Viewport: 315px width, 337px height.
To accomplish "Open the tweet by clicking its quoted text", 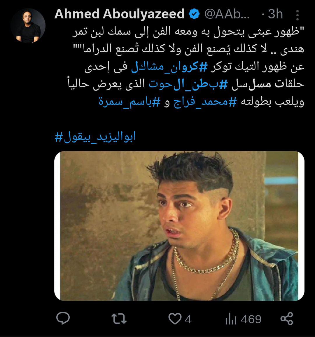I will point(188,40).
